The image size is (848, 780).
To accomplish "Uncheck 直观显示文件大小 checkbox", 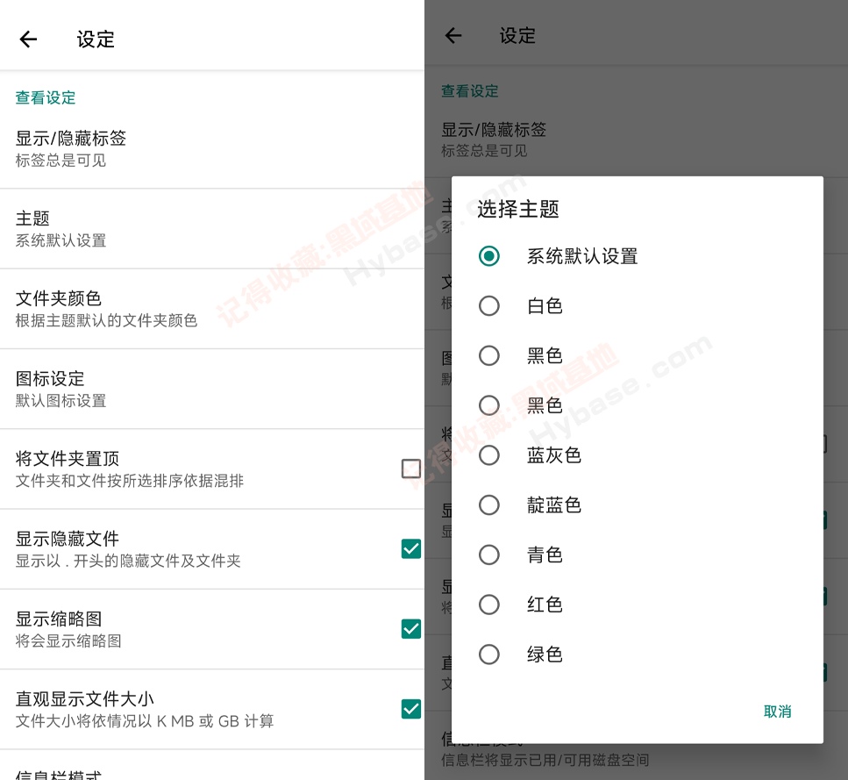I will click(x=411, y=709).
